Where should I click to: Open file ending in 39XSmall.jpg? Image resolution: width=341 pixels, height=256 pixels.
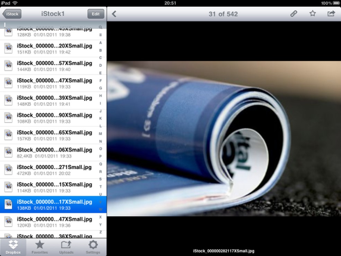[x=53, y=101]
